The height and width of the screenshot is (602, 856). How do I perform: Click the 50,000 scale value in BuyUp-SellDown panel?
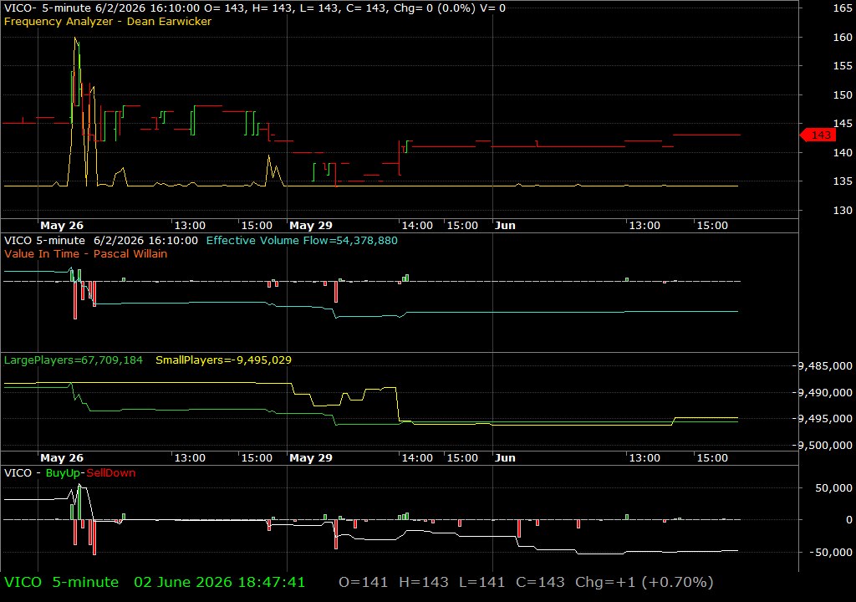click(x=833, y=487)
